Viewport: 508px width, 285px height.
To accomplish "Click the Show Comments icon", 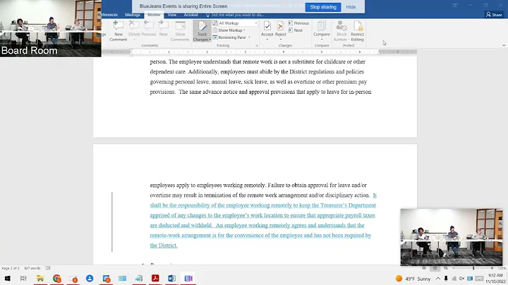I will coord(180,31).
